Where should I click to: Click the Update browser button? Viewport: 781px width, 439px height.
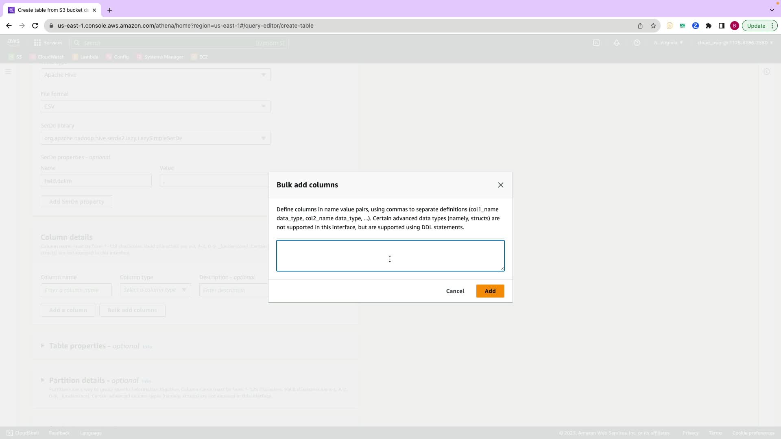tap(756, 26)
